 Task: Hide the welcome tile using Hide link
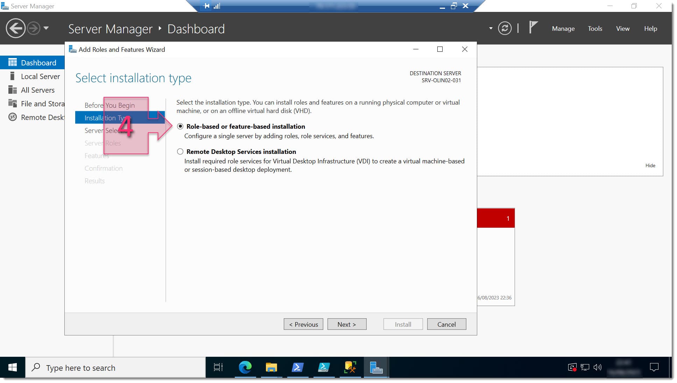tap(650, 165)
